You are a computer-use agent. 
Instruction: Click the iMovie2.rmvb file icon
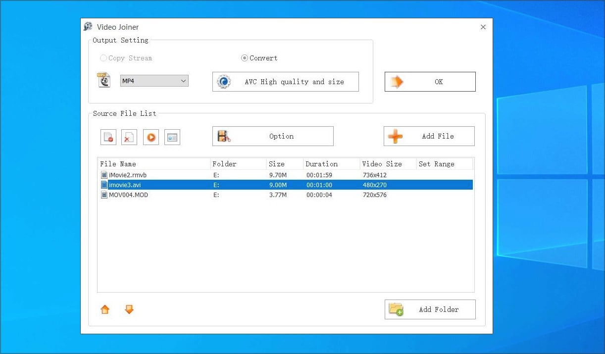tap(104, 175)
